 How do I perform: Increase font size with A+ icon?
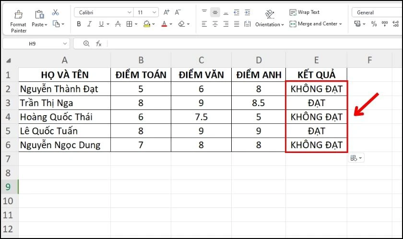point(166,12)
